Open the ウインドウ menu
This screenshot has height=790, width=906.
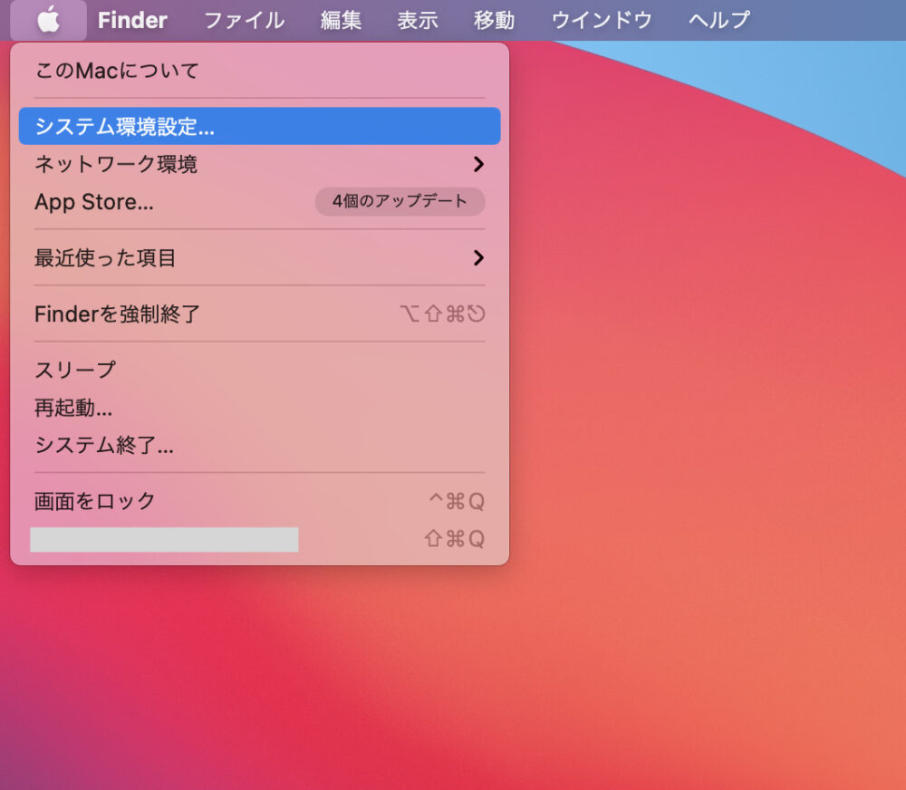(x=602, y=20)
